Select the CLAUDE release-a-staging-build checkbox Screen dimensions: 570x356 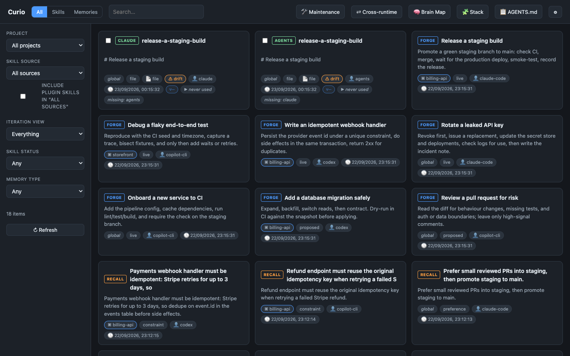point(108,40)
